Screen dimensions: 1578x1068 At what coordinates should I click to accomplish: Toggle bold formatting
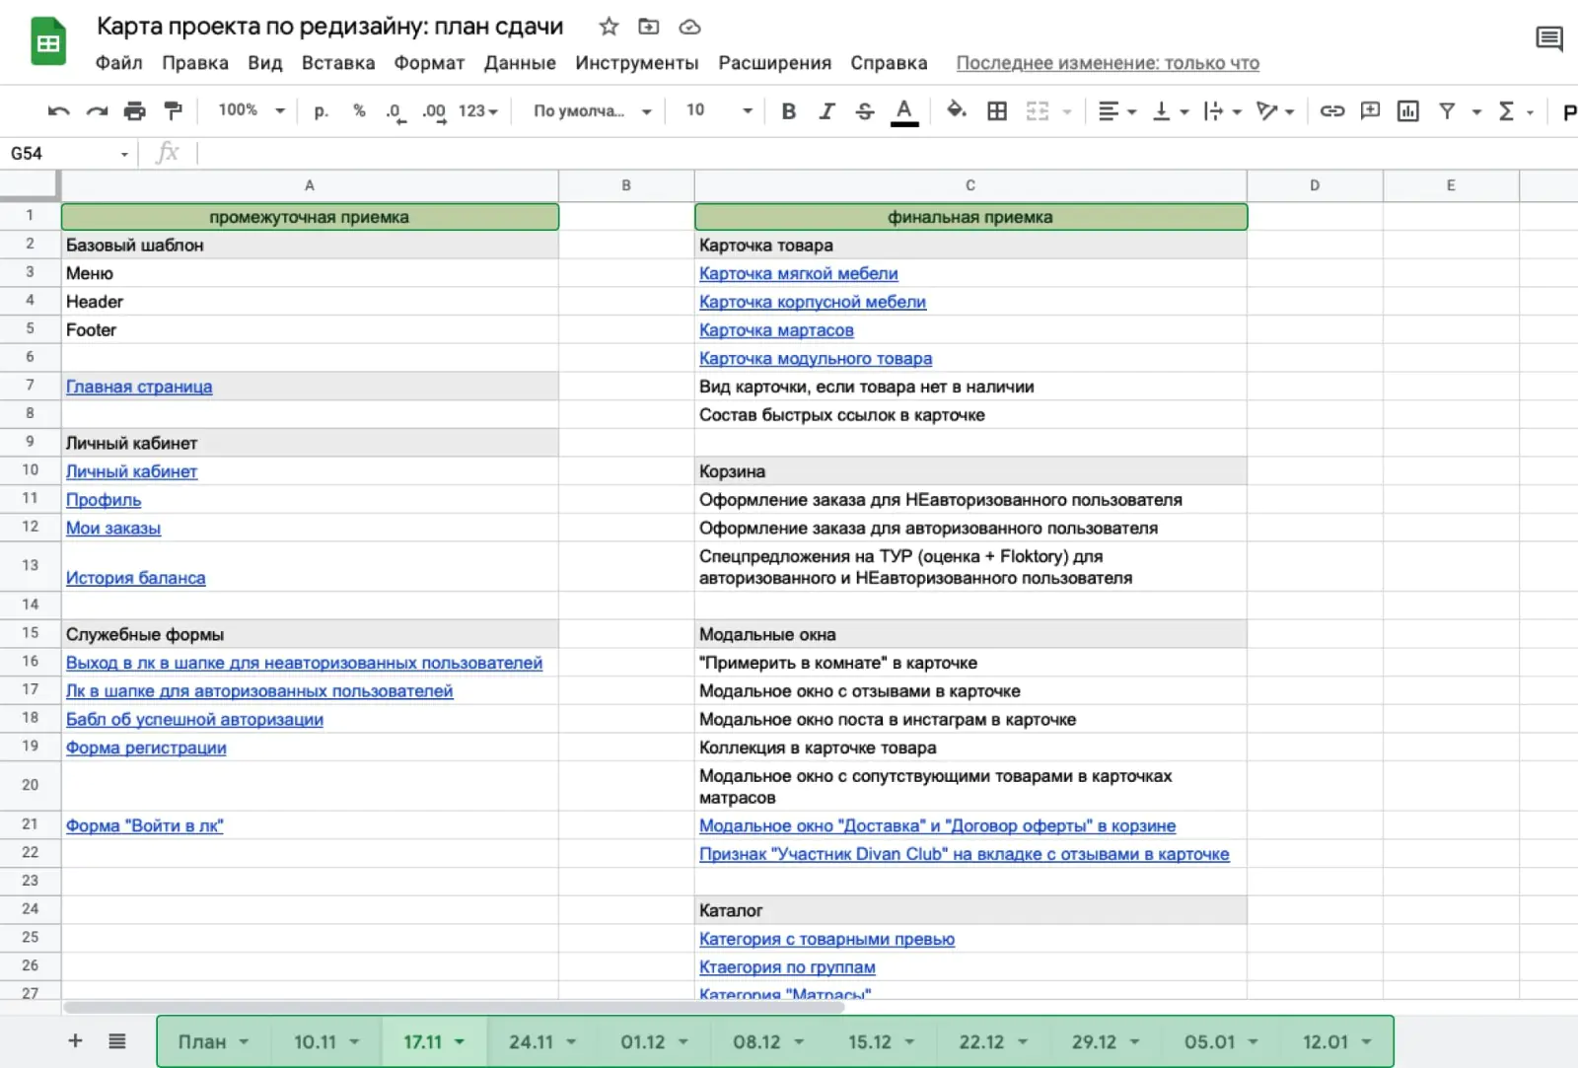click(x=788, y=110)
